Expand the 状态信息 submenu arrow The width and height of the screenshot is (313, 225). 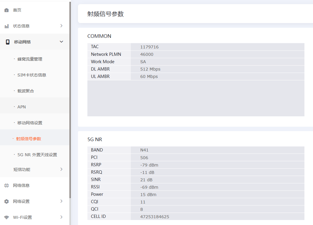tap(61, 26)
